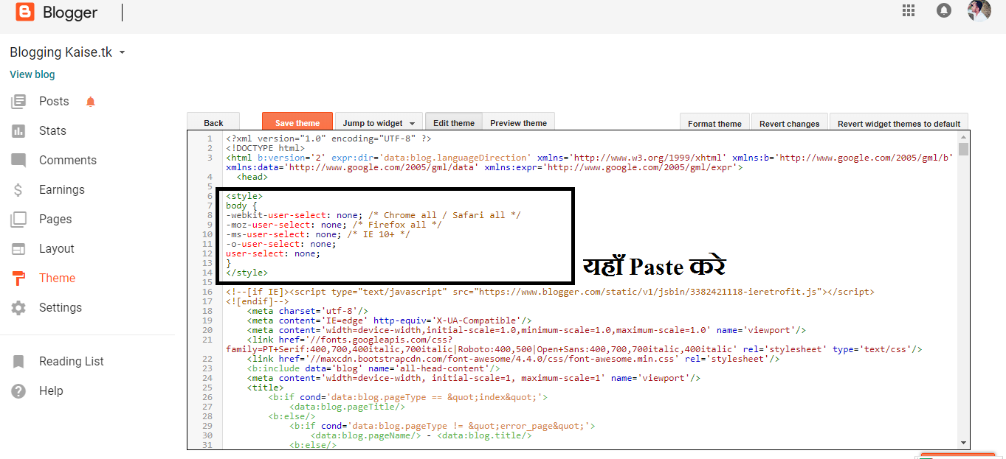
Task: Switch to the Preview theme tab
Action: point(519,123)
